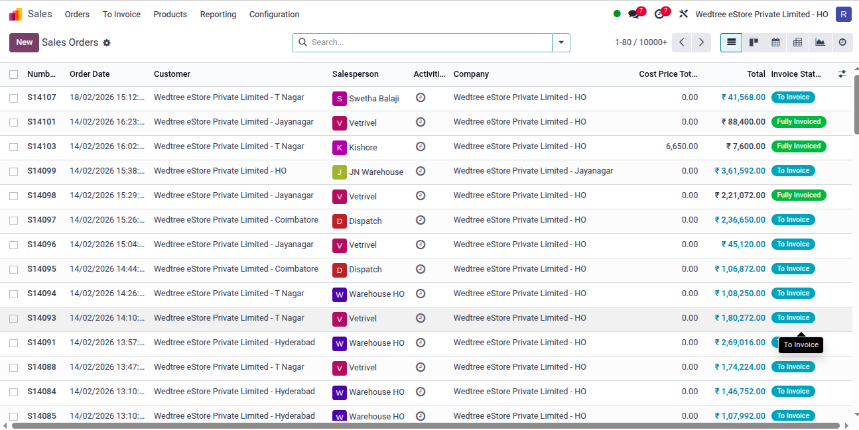
Task: Select checkbox for order S14088
Action: coord(14,368)
